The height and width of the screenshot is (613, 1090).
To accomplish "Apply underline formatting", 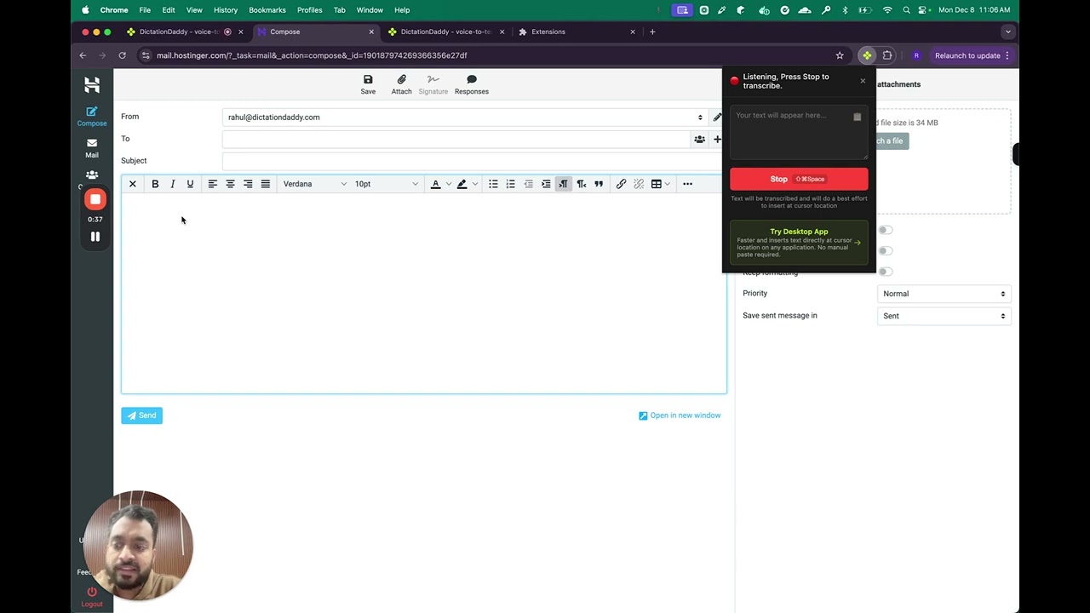I will [x=190, y=184].
